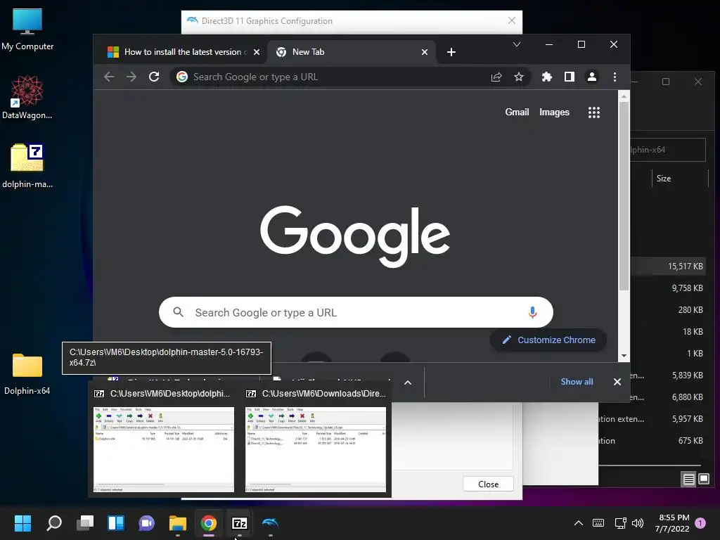This screenshot has width=720, height=540.
Task: Open Chat (Teams) taskbar icon
Action: point(146,523)
